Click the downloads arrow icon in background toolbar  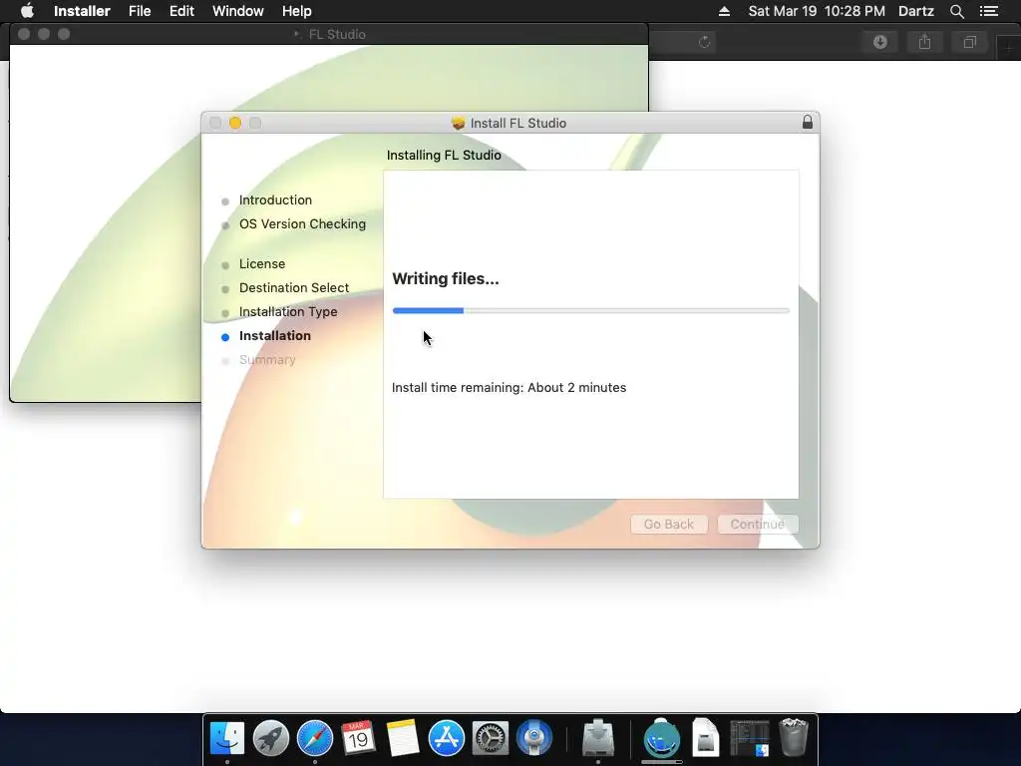click(x=879, y=42)
